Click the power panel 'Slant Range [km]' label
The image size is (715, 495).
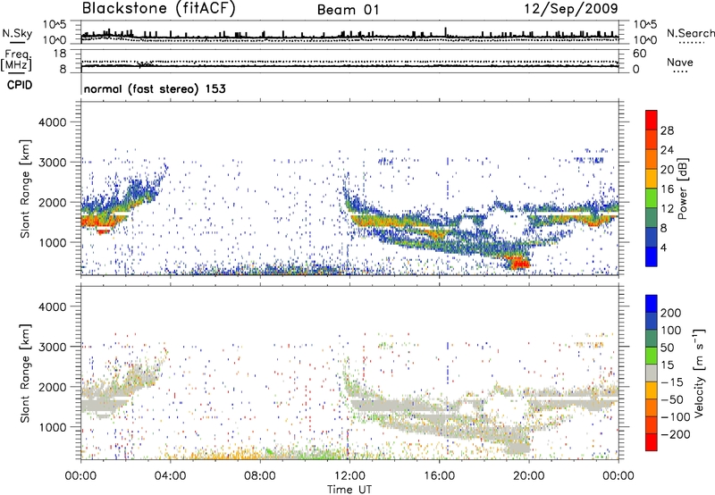25,189
